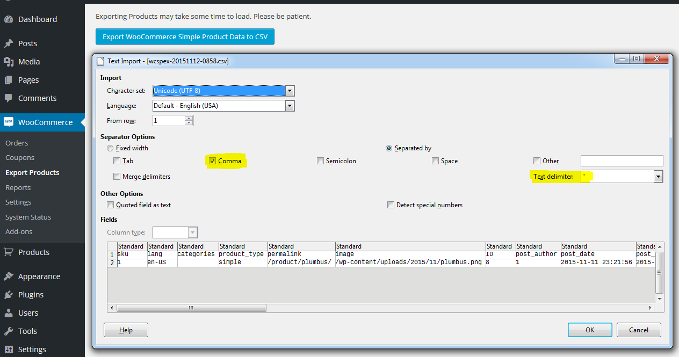Viewport: 679px width, 357px height.
Task: Click Export WooCommerce Simple Product Data button
Action: pyautogui.click(x=185, y=37)
